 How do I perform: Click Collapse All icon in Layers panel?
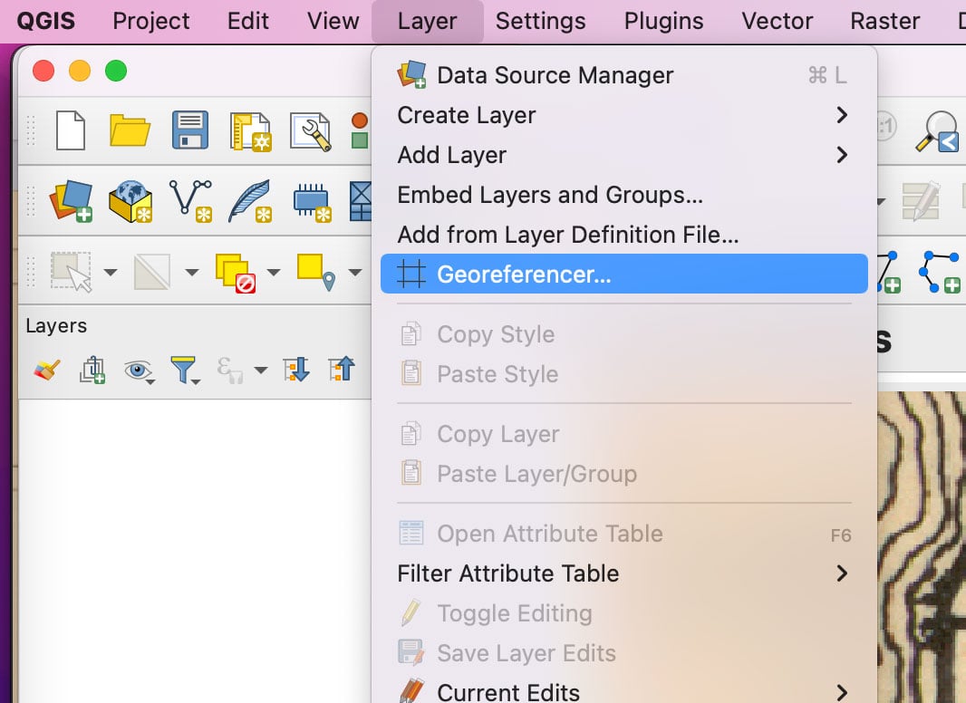point(342,370)
